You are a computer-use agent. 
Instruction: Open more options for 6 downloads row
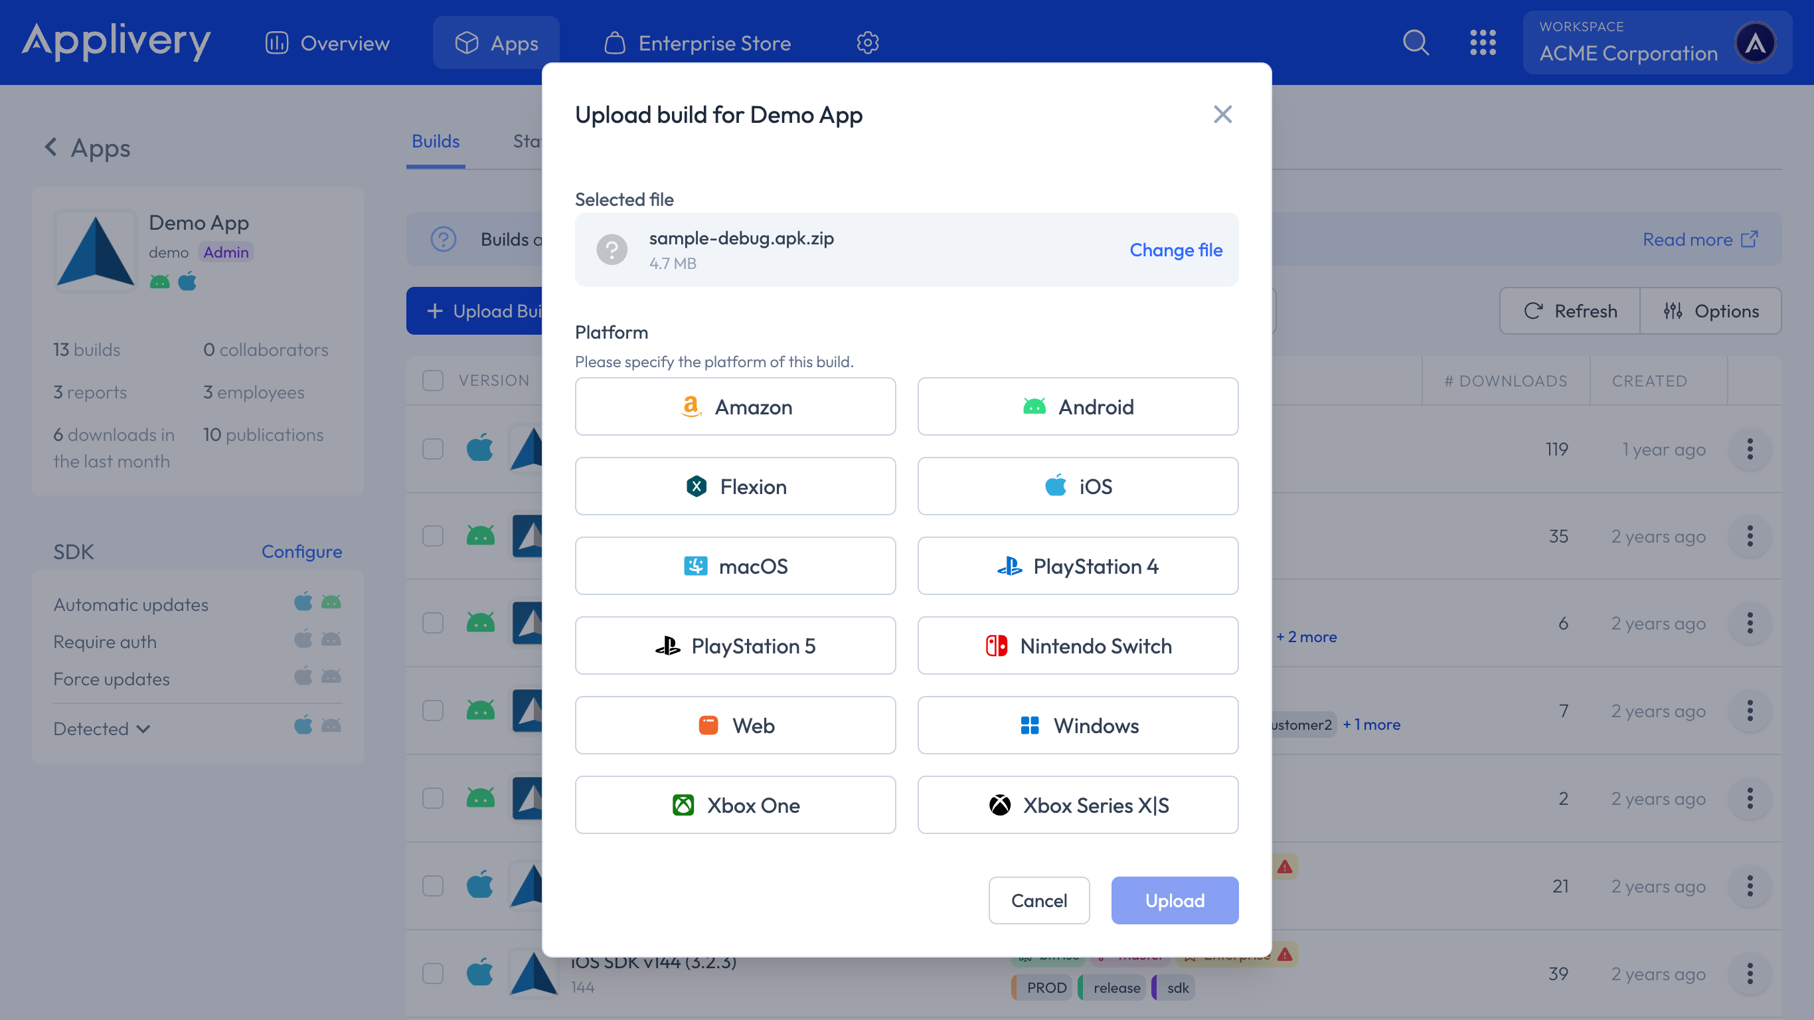pos(1749,623)
